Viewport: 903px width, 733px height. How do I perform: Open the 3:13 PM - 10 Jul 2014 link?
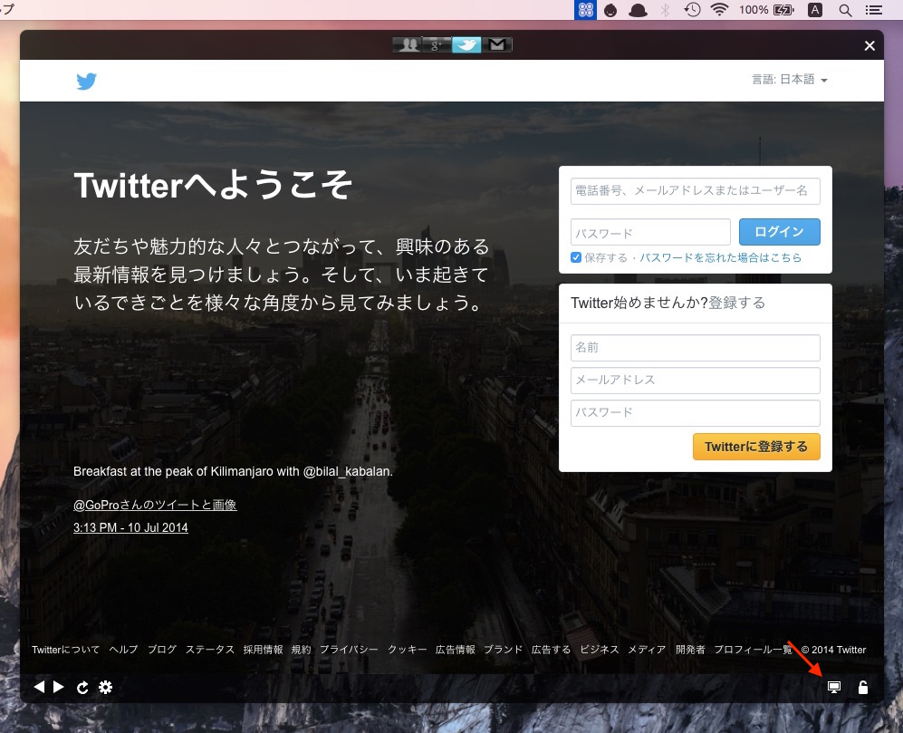130,527
